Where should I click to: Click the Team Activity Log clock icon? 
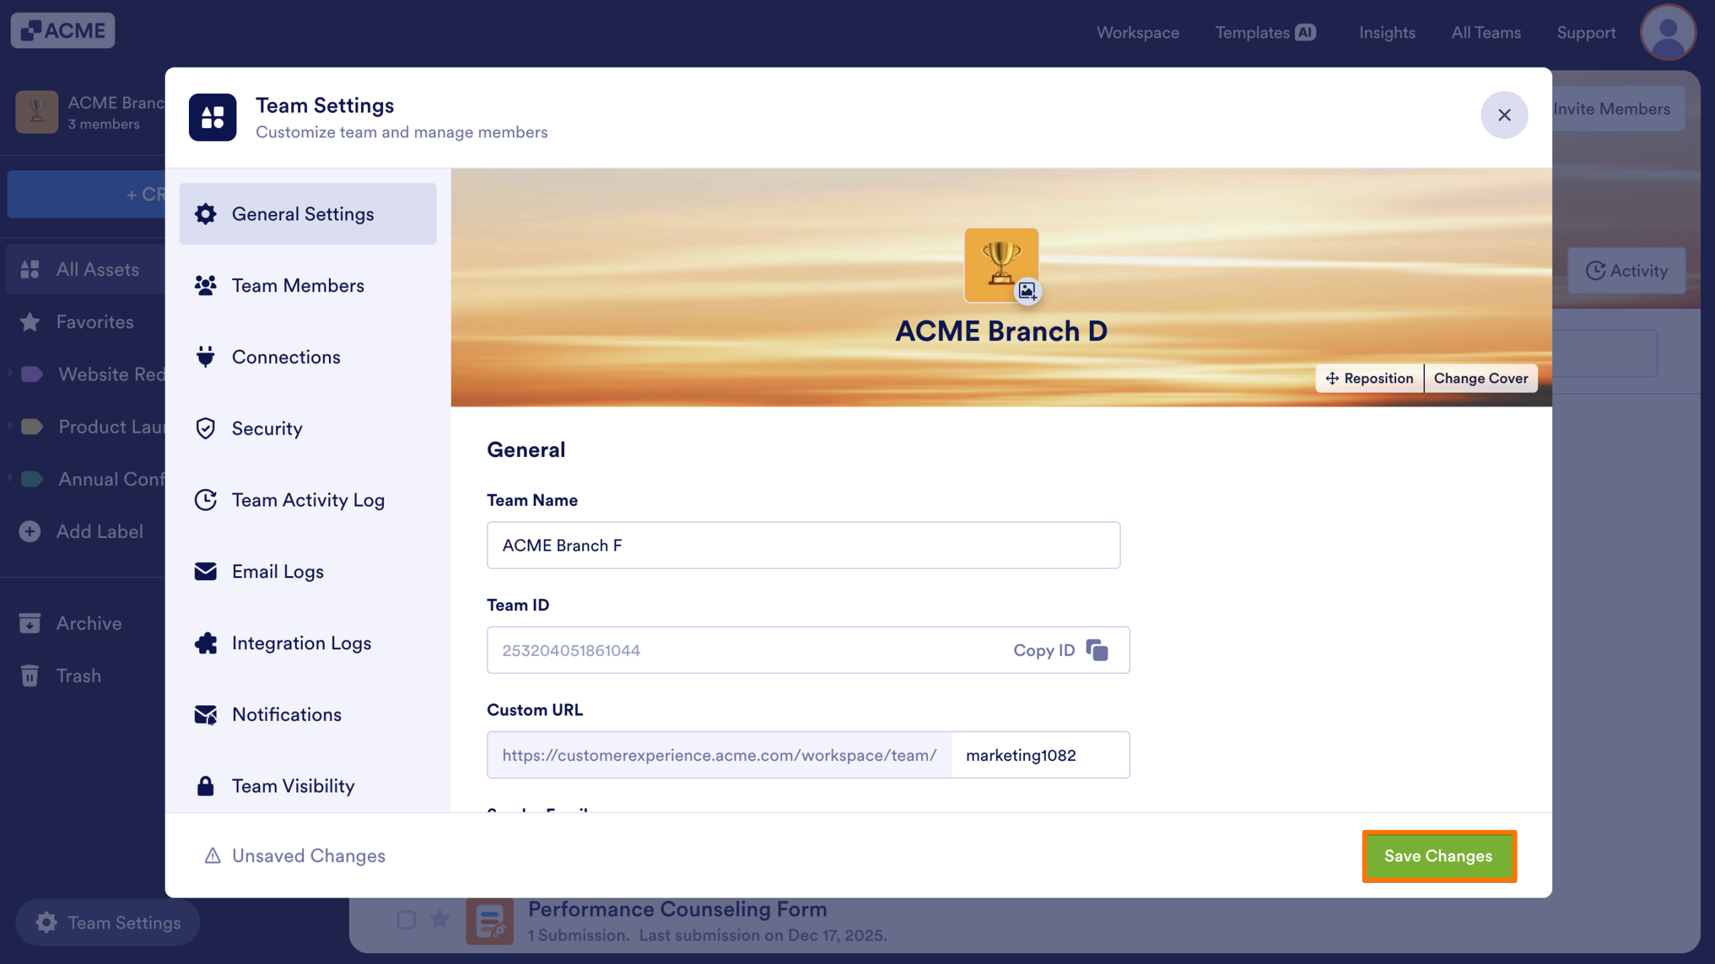pyautogui.click(x=206, y=500)
